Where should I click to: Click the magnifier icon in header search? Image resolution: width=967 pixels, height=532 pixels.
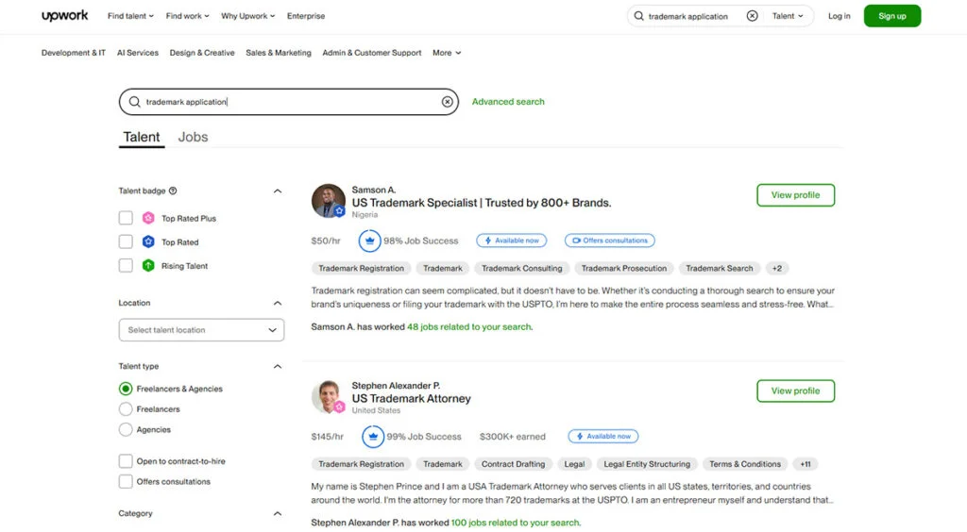point(639,16)
